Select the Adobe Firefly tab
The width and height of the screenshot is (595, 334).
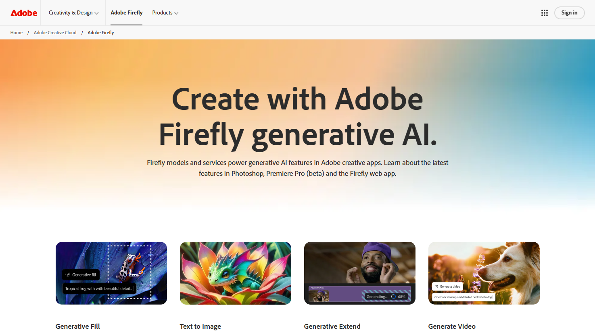point(127,13)
